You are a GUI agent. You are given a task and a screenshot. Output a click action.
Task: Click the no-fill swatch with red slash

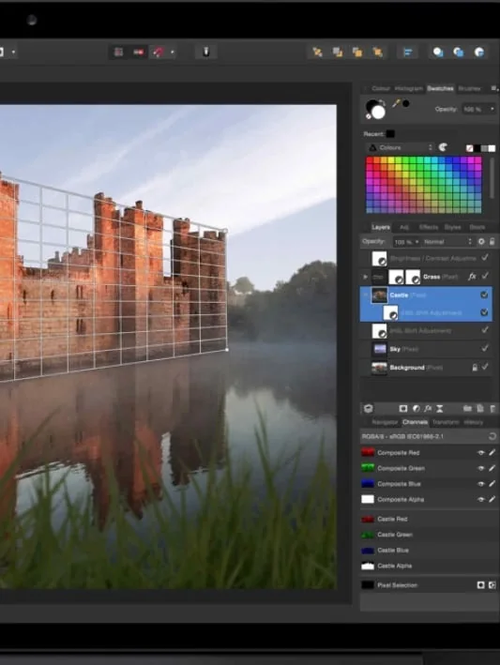469,148
